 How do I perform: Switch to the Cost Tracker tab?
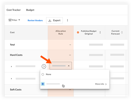click(14, 10)
